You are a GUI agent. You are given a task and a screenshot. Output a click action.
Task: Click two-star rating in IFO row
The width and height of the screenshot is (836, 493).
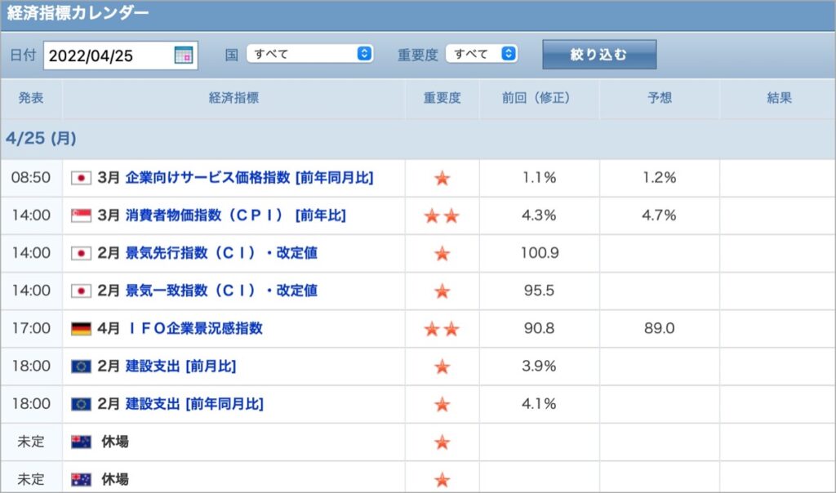click(442, 329)
